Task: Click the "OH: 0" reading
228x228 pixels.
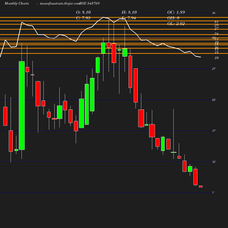Action: click(x=173, y=18)
